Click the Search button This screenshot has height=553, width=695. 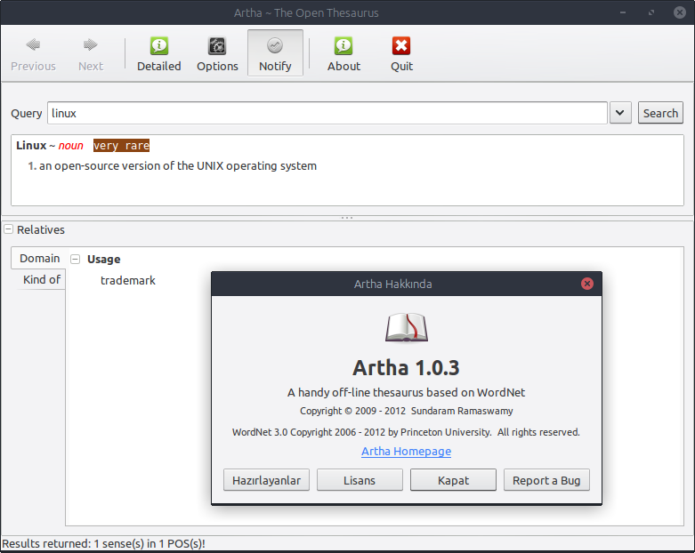click(x=660, y=113)
